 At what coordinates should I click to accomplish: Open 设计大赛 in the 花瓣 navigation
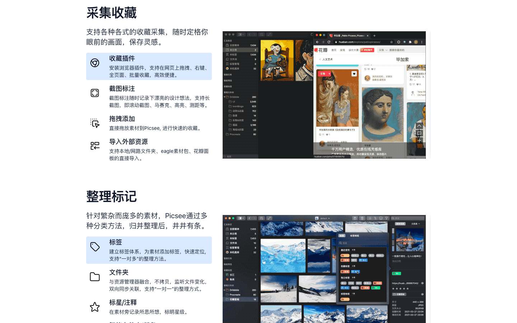[x=354, y=50]
